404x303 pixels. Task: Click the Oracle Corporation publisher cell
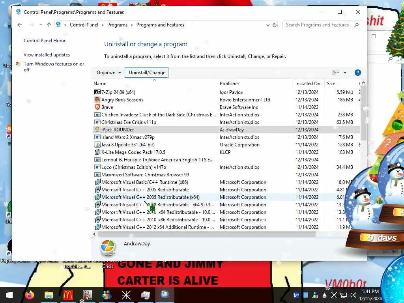pos(239,144)
